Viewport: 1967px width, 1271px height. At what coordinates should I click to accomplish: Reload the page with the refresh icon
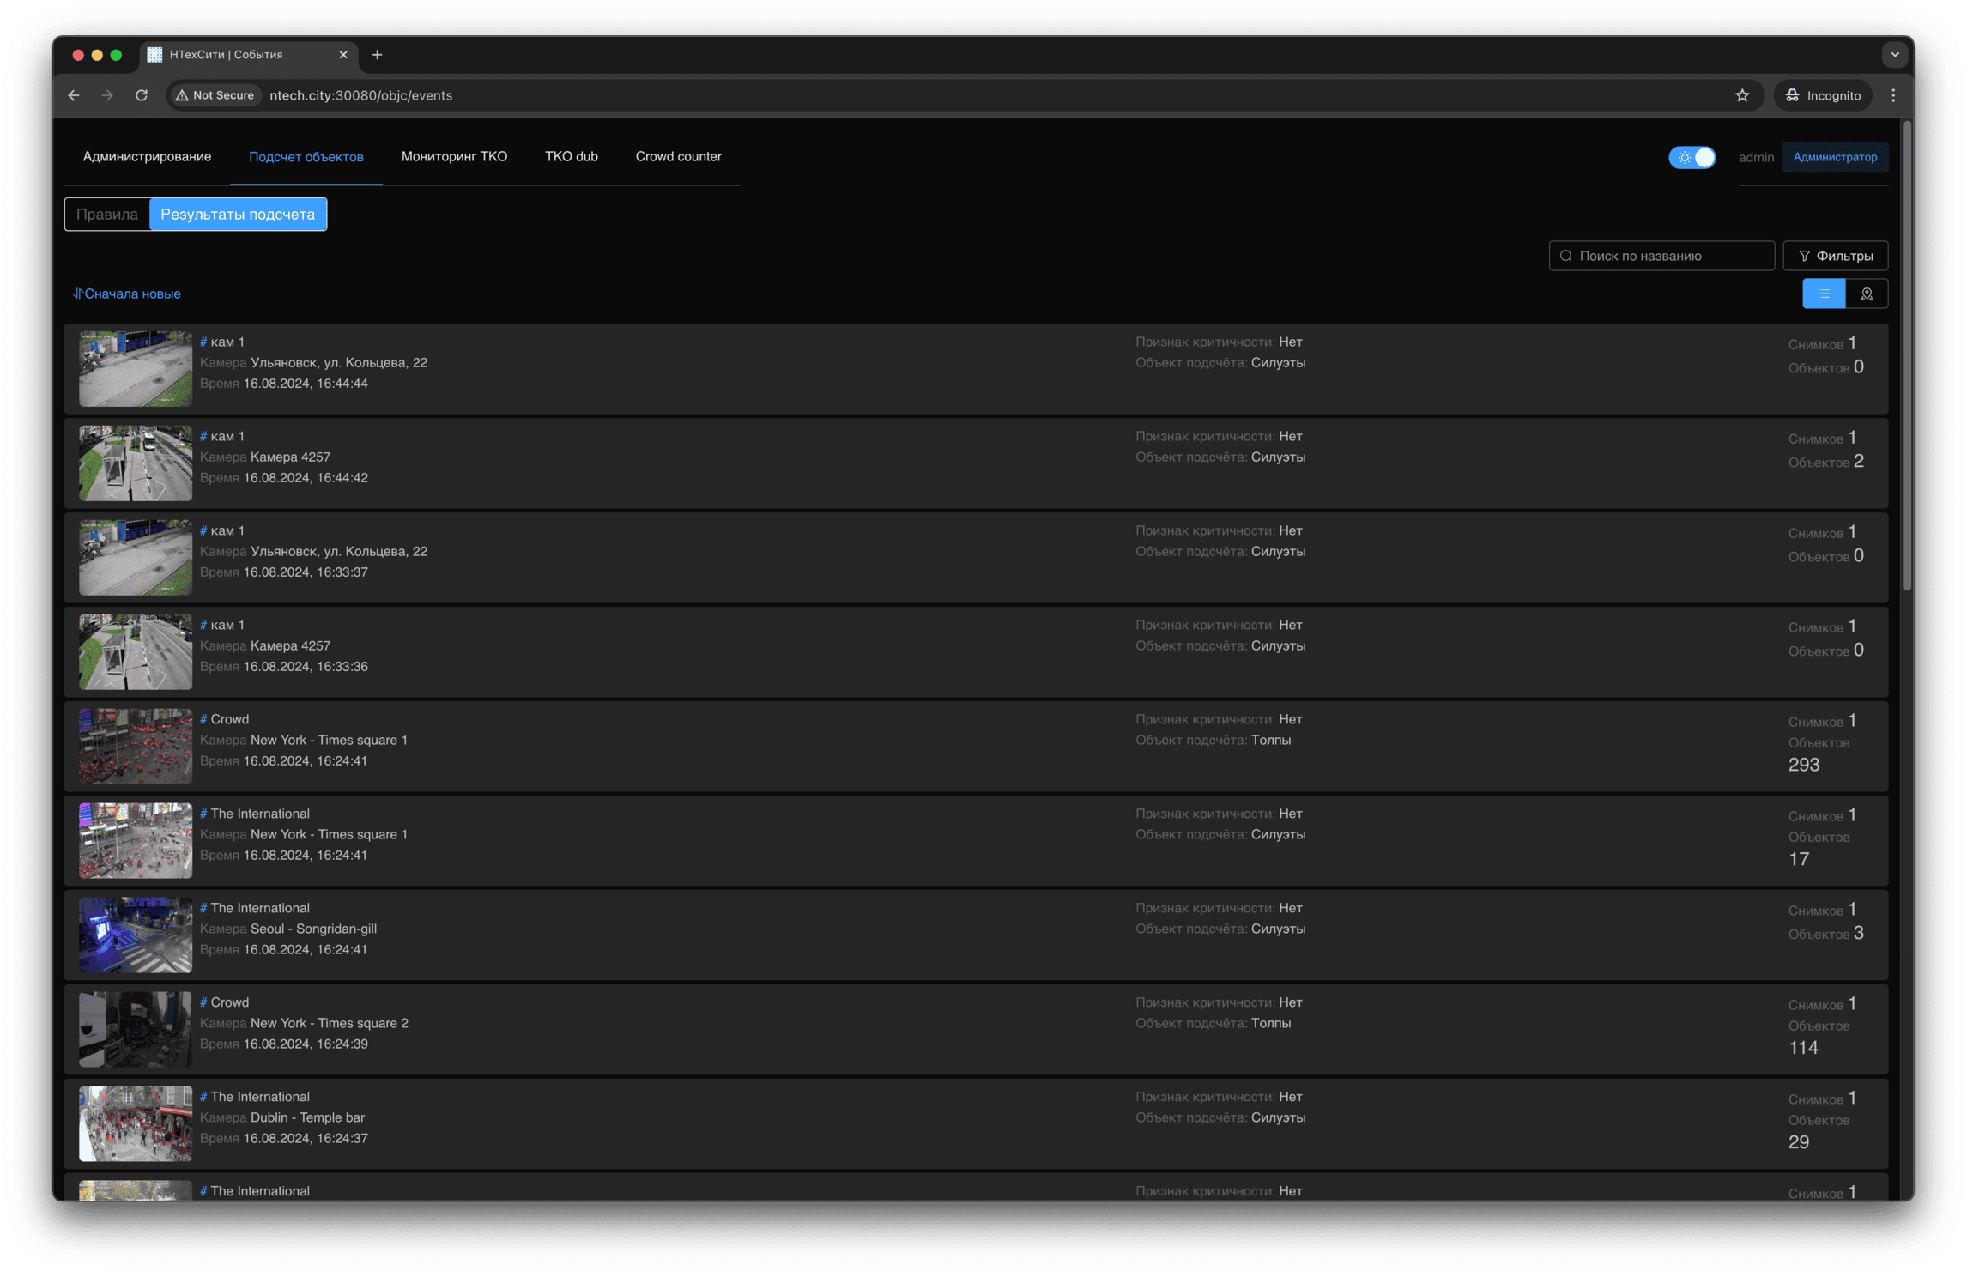click(142, 95)
